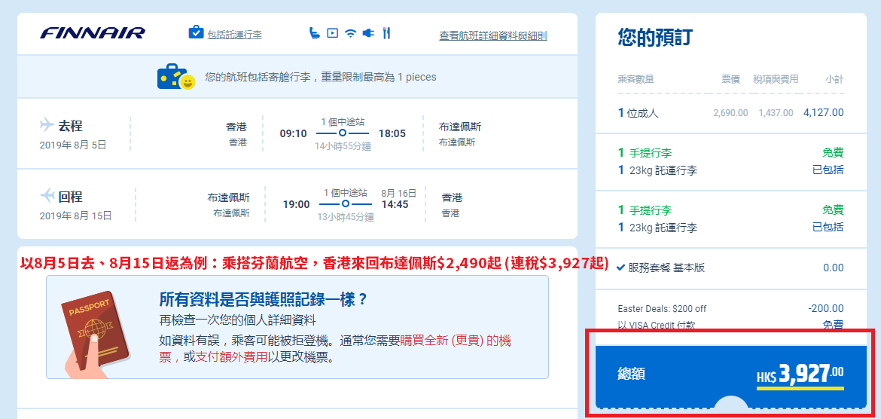
Task: Click the outbound duration 14小時55分鐘
Action: pos(343,147)
